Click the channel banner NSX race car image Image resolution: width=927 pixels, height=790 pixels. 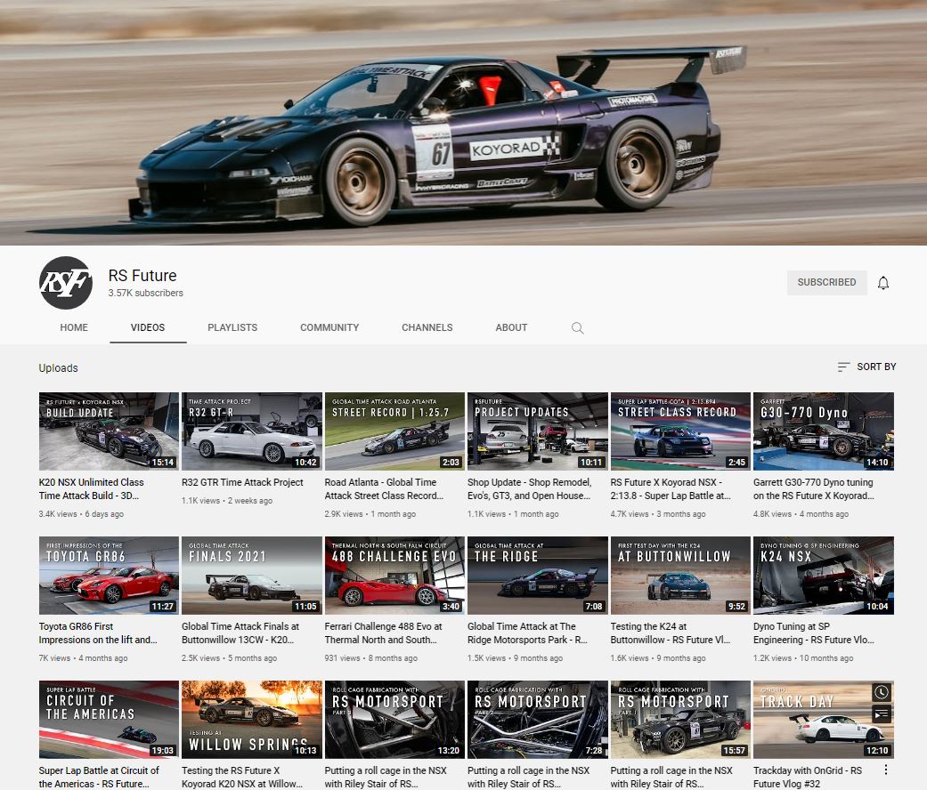[x=463, y=122]
